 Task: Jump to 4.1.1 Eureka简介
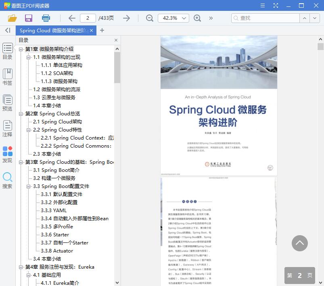coord(60,283)
